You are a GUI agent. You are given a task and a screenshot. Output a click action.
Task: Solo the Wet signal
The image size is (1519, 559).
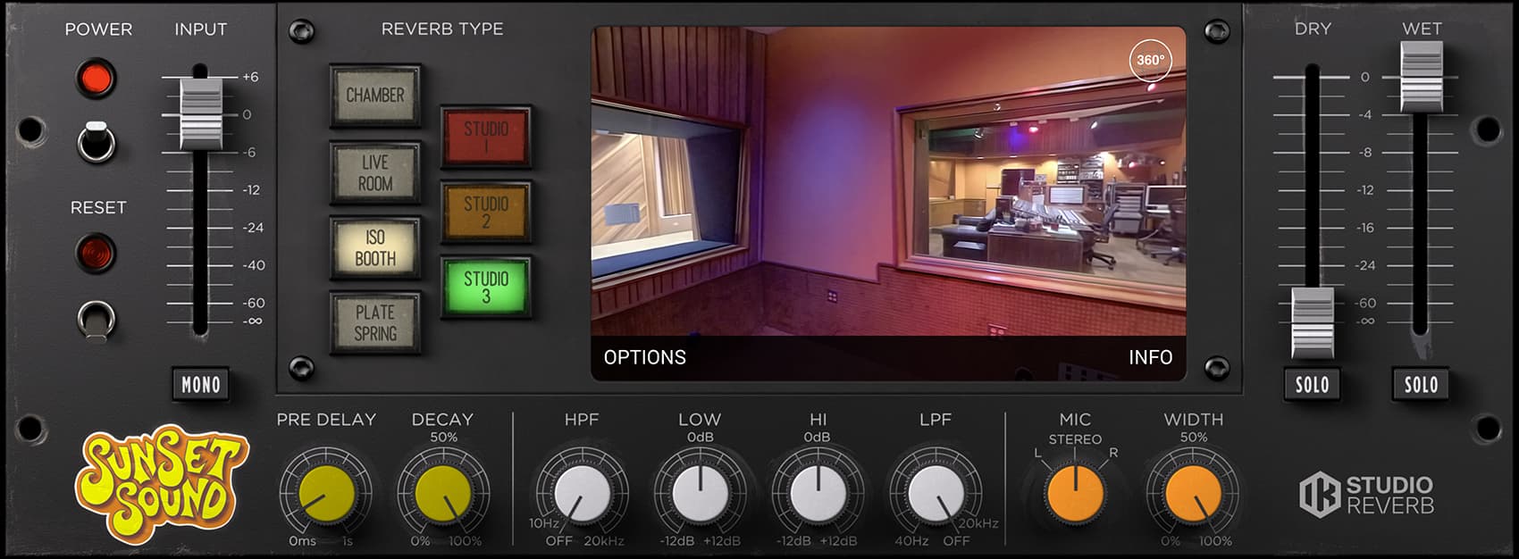1421,385
